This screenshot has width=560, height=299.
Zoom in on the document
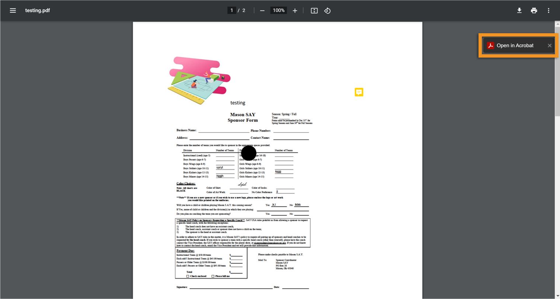(295, 10)
